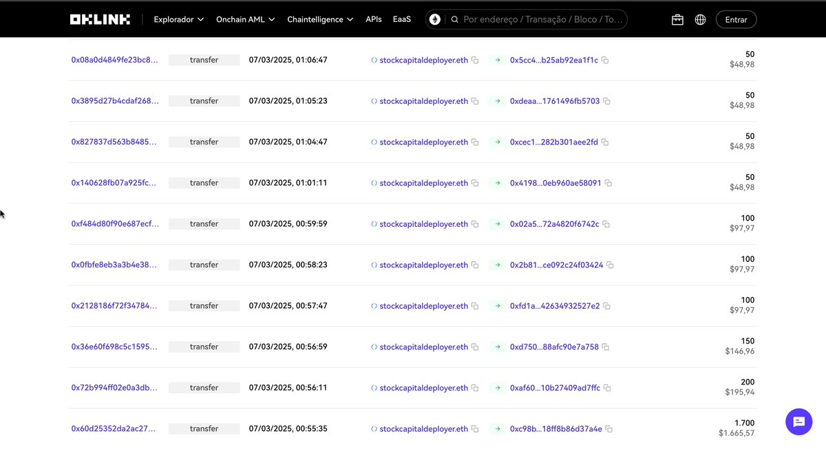Copy recipient address 0x2b81...ce092c24f03424

point(611,265)
